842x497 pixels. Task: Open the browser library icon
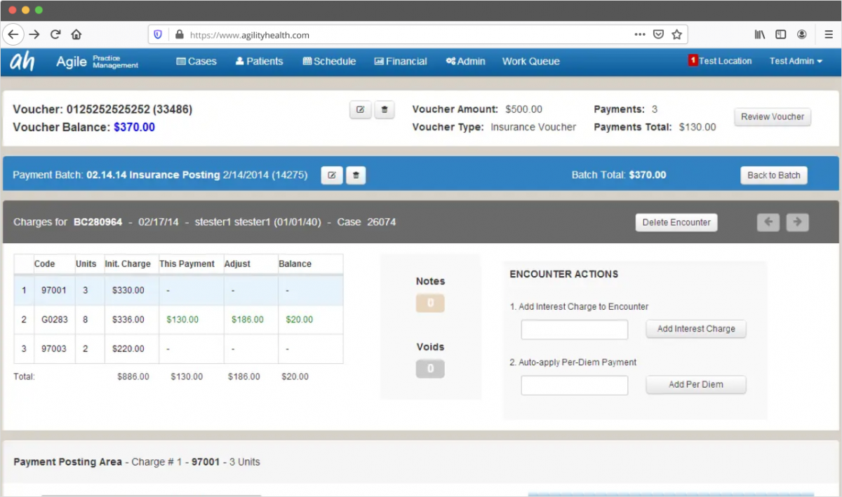[x=759, y=34]
